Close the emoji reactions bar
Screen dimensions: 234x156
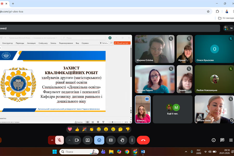99,140
